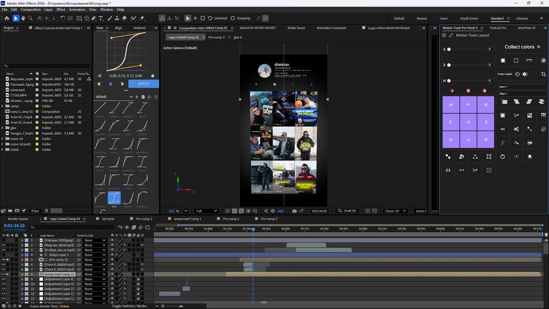This screenshot has width=549, height=309.
Task: Open the Animation menu
Action: point(77,9)
